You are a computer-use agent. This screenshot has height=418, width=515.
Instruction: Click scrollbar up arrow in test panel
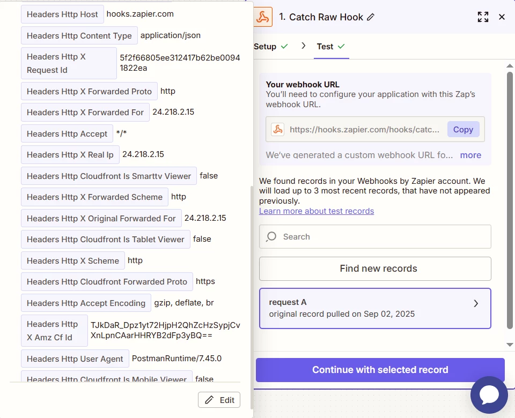click(510, 66)
